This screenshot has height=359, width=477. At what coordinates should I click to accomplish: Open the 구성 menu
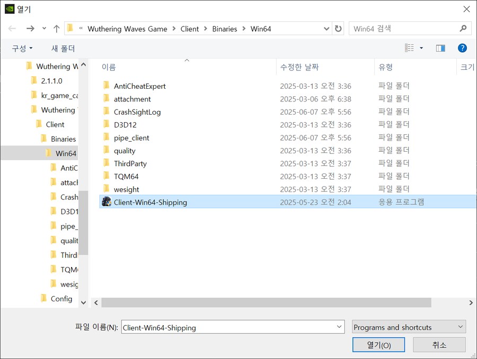click(22, 49)
